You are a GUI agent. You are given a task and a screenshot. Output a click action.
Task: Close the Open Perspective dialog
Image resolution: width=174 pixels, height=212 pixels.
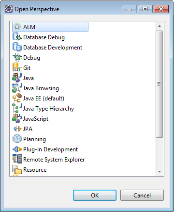(161, 9)
